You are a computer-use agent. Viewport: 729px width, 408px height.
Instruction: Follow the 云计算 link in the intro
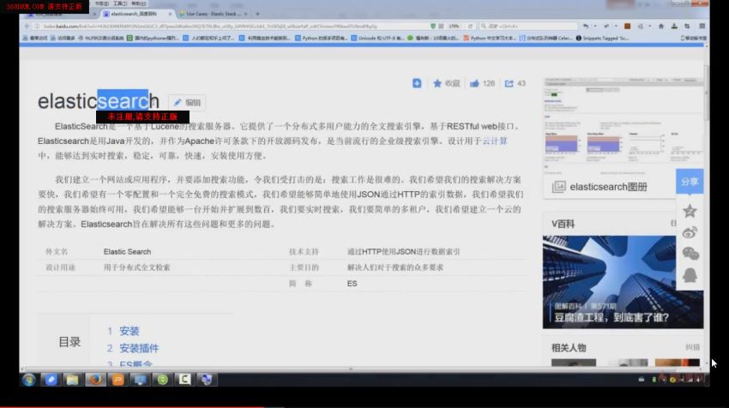coord(495,141)
